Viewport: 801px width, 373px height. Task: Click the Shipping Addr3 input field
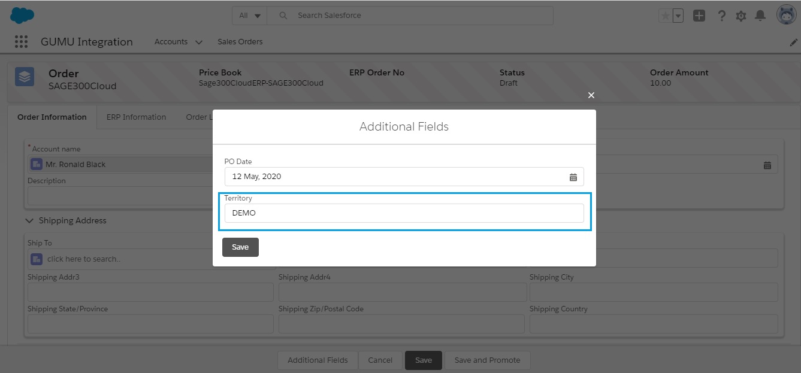coord(150,292)
